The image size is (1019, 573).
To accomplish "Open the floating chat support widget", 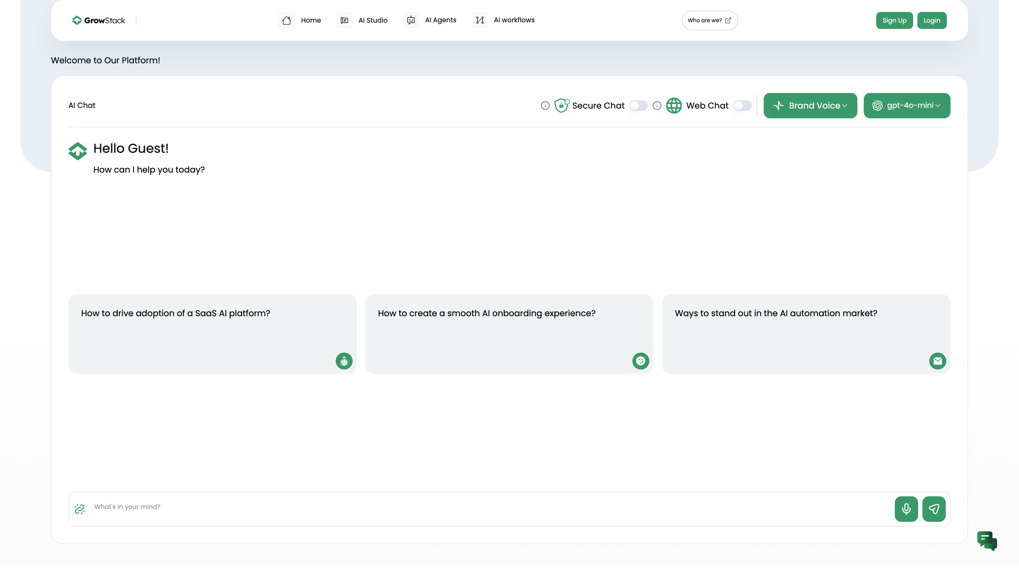I will coord(986,540).
